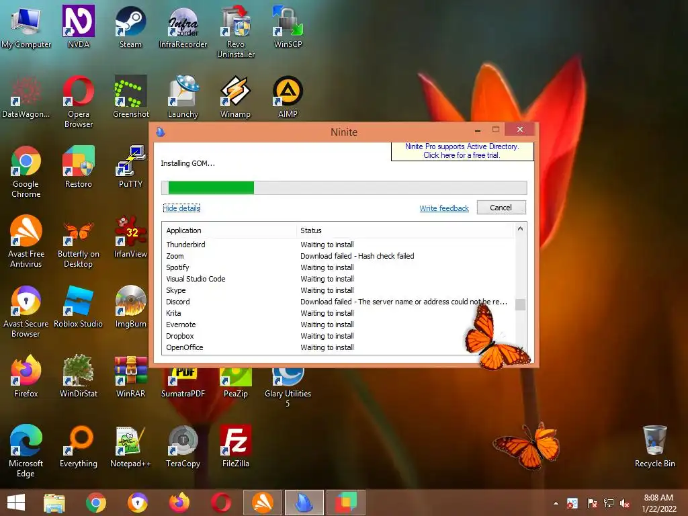
Task: Open My Computer from the desktop
Action: (x=26, y=26)
